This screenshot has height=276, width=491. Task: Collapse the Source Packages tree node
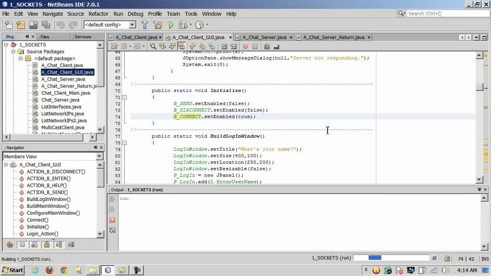[x=13, y=51]
